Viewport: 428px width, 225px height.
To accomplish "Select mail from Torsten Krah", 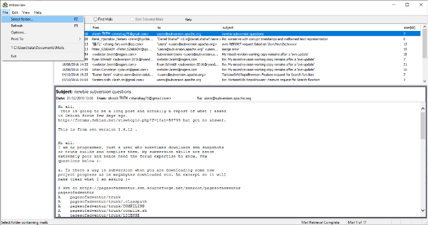I will click(x=237, y=80).
